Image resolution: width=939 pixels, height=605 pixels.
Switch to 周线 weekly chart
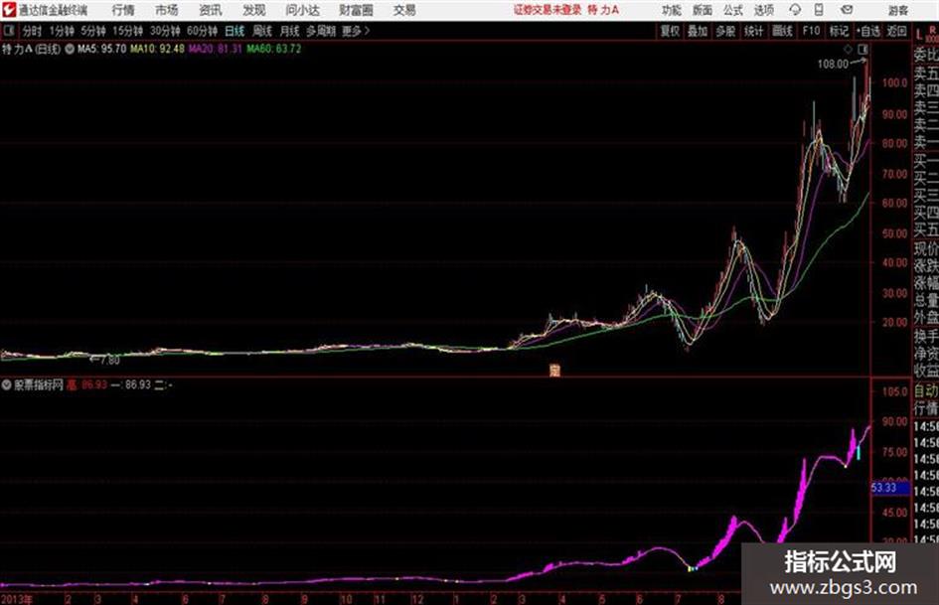261,31
